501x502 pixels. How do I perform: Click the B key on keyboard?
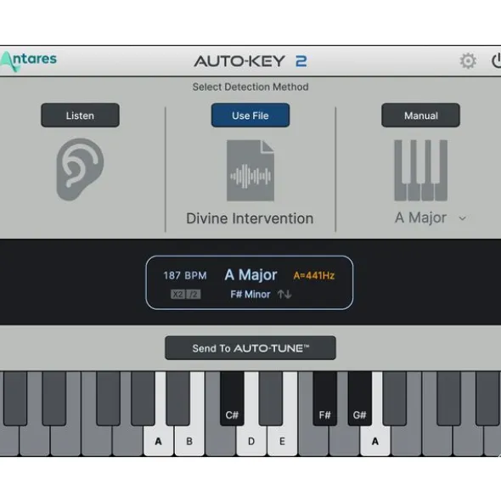(x=189, y=441)
